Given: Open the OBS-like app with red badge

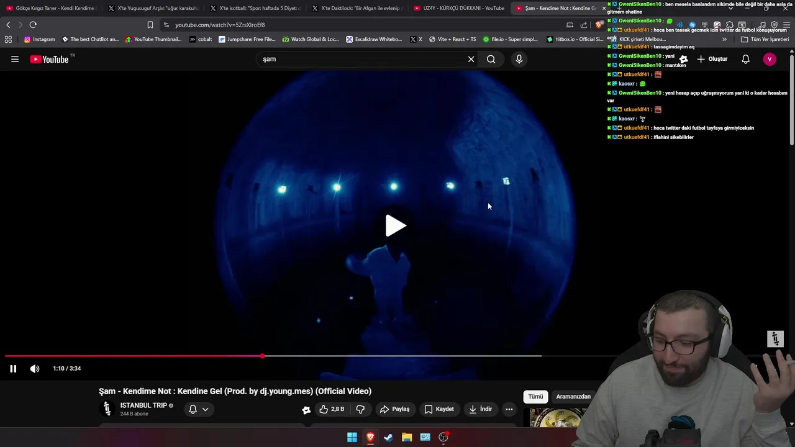Looking at the screenshot, I should (443, 437).
